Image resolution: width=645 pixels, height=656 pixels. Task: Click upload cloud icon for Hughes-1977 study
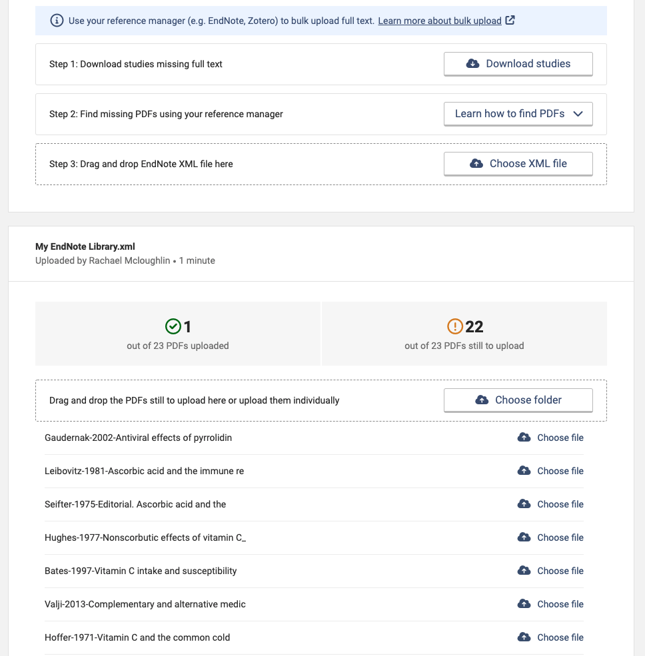(524, 537)
